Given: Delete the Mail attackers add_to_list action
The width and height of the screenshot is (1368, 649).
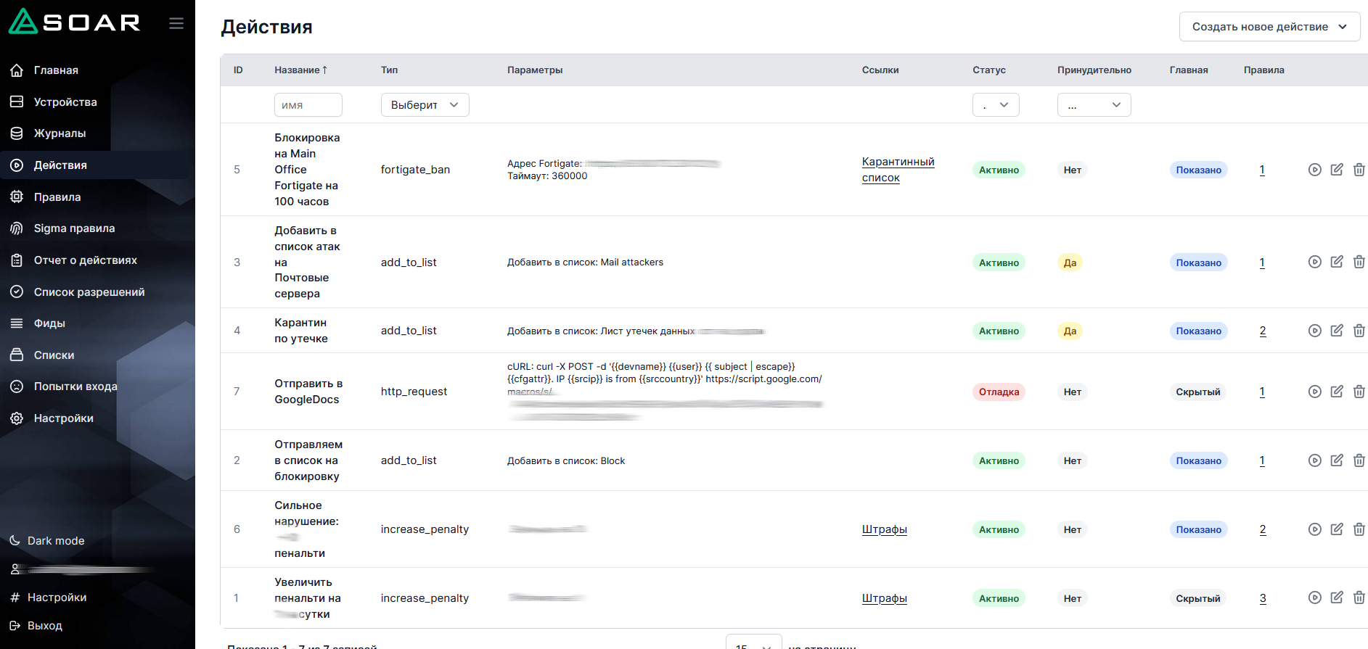Looking at the screenshot, I should (x=1359, y=262).
